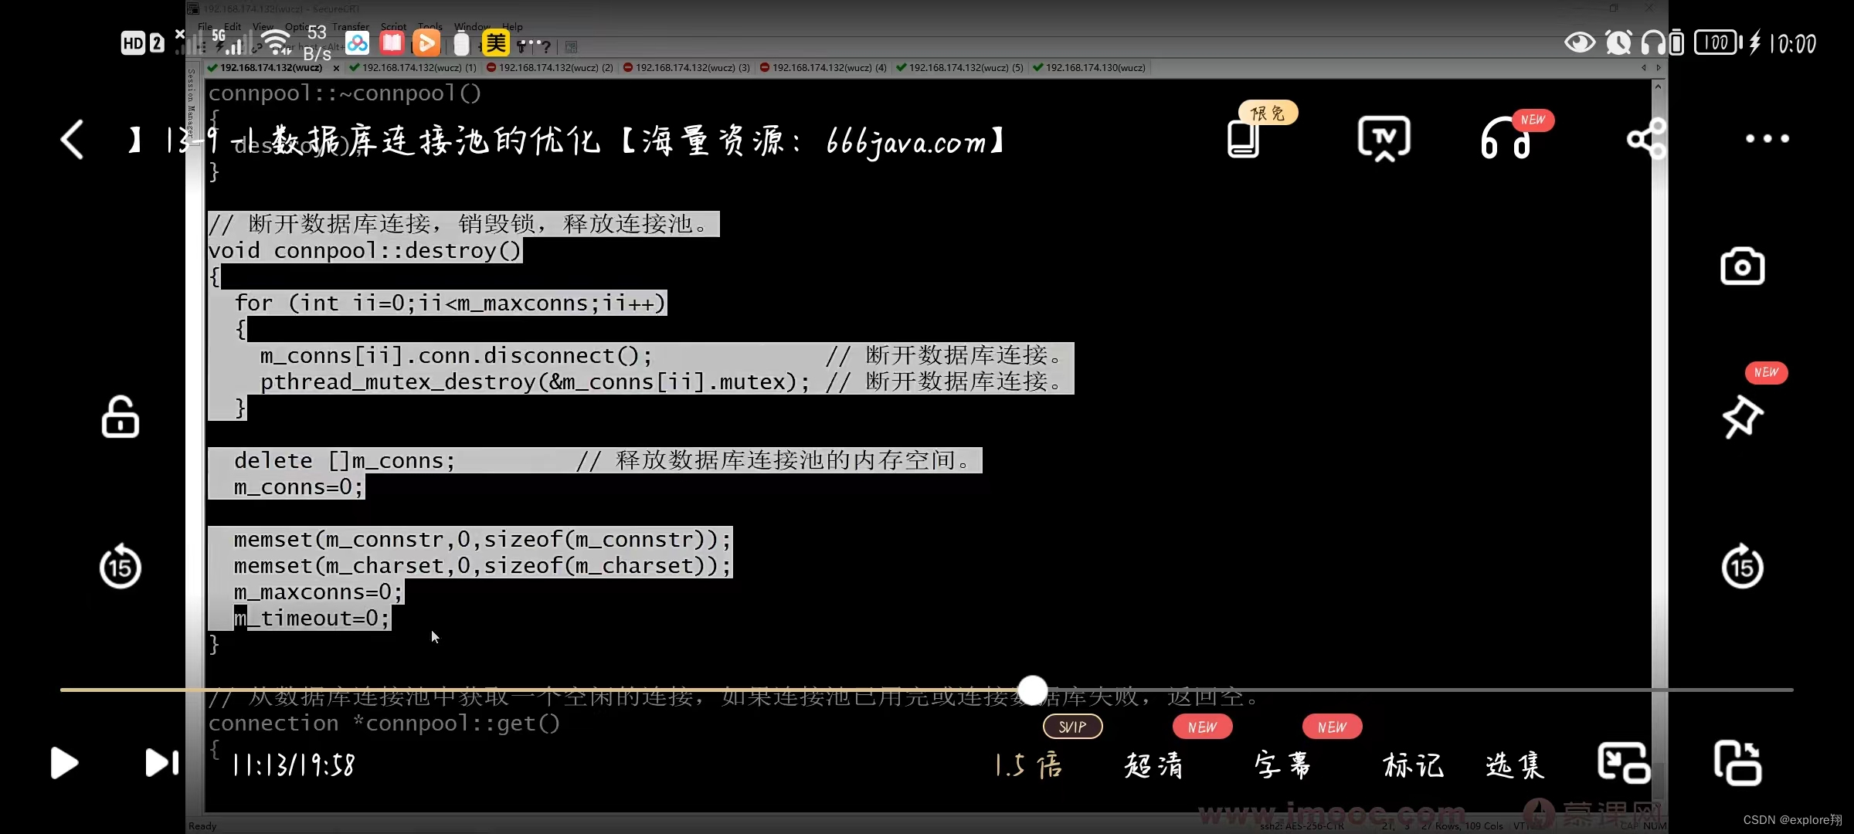The width and height of the screenshot is (1854, 834).
Task: Open the Script menu in SecureCRT
Action: [x=393, y=26]
